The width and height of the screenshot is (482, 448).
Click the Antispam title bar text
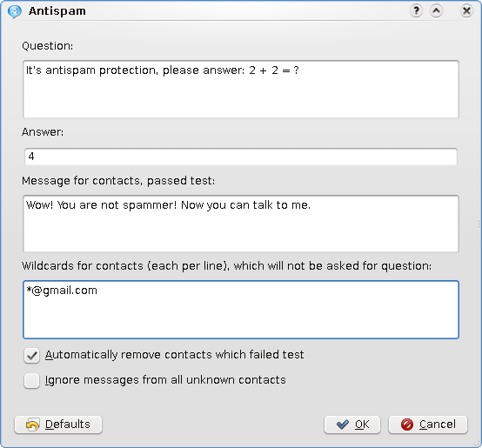tap(57, 11)
